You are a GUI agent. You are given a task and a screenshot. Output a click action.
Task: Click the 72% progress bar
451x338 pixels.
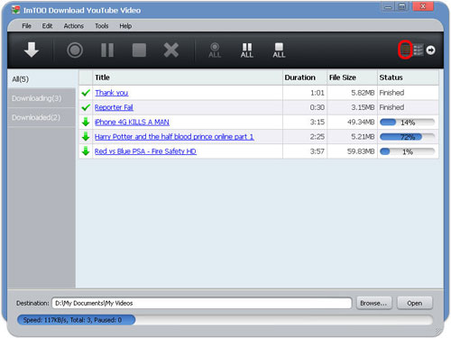click(407, 137)
